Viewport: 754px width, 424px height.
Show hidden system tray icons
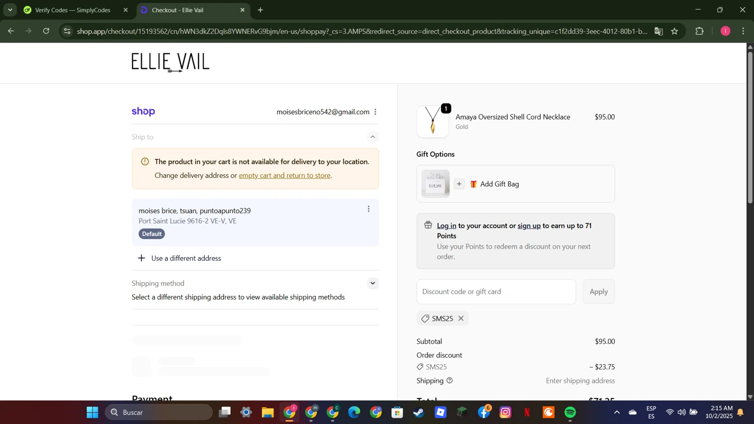point(617,412)
